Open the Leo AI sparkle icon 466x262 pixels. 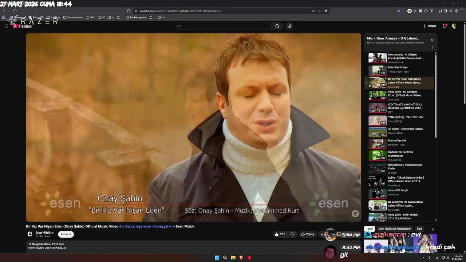[x=451, y=11]
